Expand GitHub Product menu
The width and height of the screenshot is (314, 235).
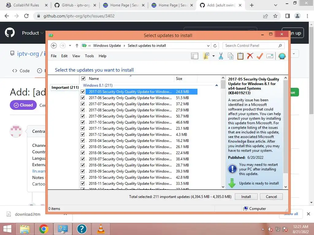coord(33,33)
